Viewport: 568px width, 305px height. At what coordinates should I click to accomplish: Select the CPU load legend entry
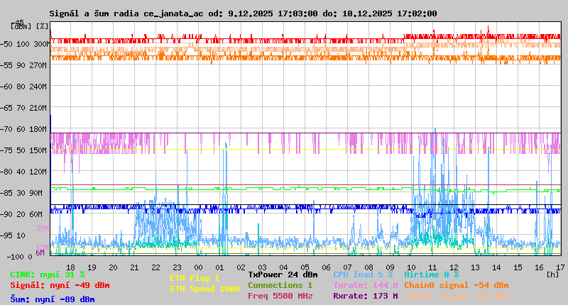coord(363,274)
